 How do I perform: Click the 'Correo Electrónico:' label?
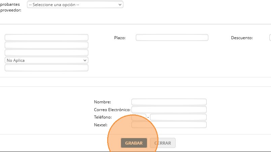point(112,110)
